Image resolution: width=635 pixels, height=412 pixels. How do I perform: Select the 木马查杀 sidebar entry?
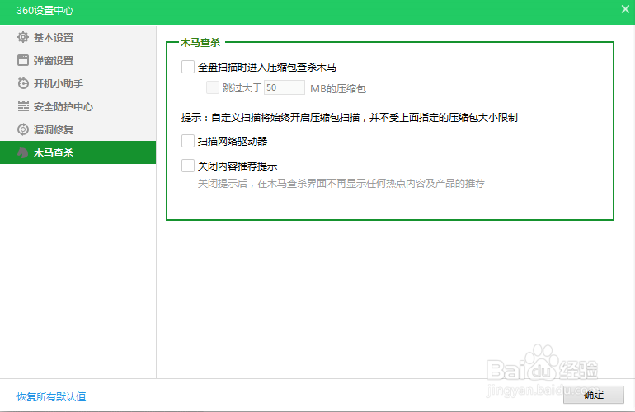click(x=78, y=152)
